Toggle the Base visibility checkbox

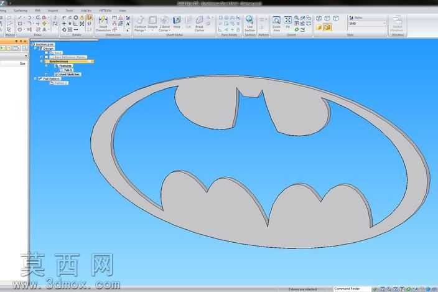pyautogui.click(x=46, y=53)
